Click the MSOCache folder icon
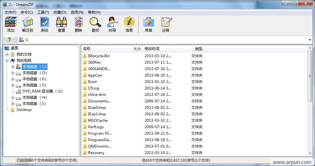Image resolution: width=315 pixels, height=166 pixels. [85, 120]
